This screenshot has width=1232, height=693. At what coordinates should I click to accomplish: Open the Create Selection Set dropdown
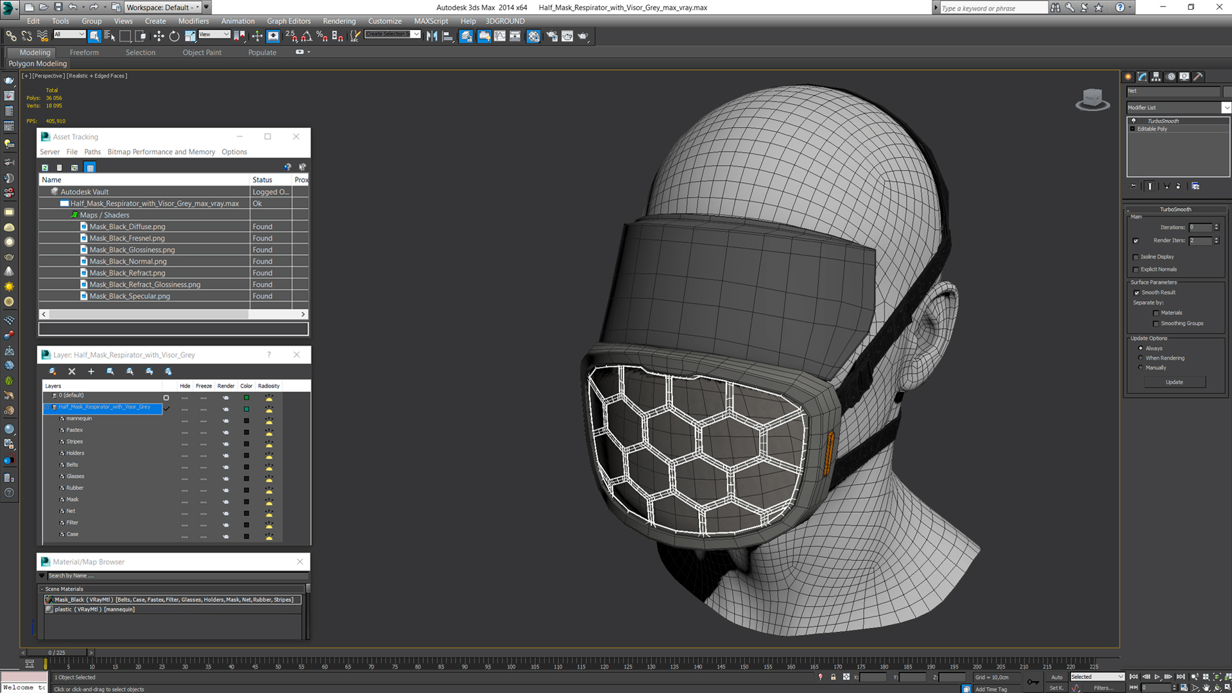[x=416, y=34]
